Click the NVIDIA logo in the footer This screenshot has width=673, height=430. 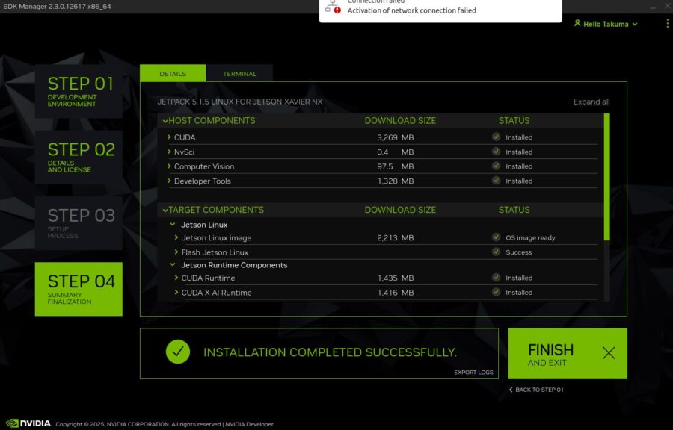coord(28,423)
